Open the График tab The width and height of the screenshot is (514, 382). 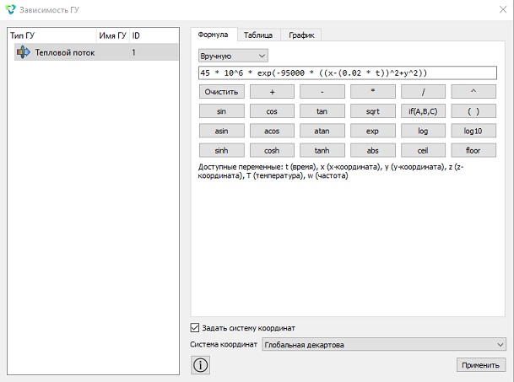301,35
